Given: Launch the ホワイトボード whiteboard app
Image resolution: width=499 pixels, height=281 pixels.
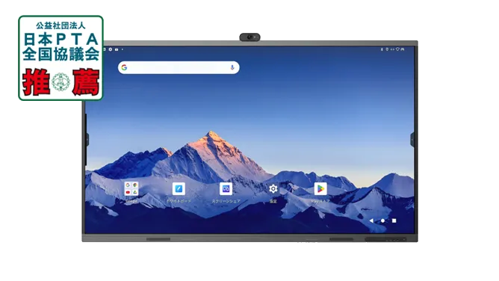Looking at the screenshot, I should 179,189.
